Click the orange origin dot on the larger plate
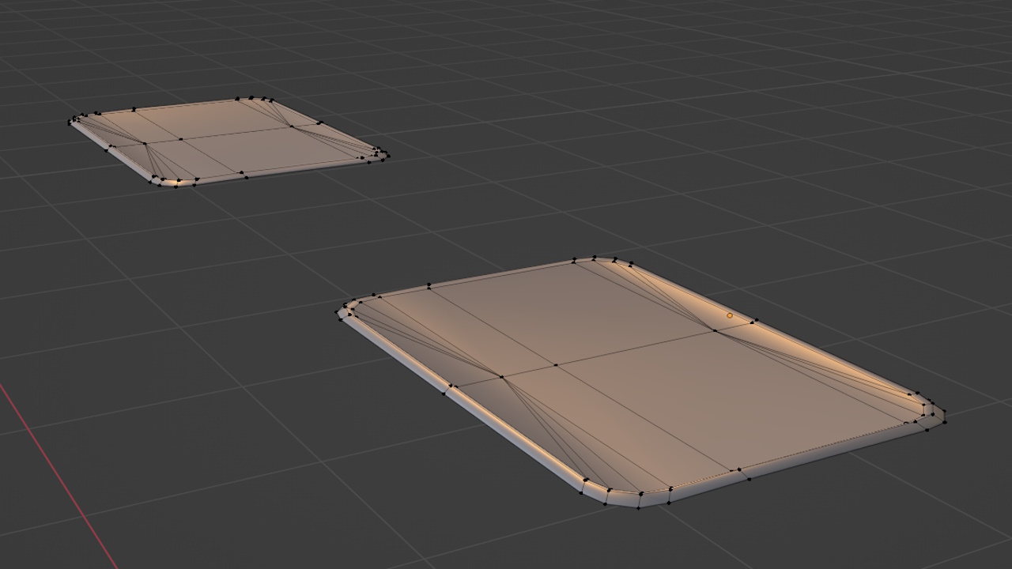1012x569 pixels. tap(730, 315)
